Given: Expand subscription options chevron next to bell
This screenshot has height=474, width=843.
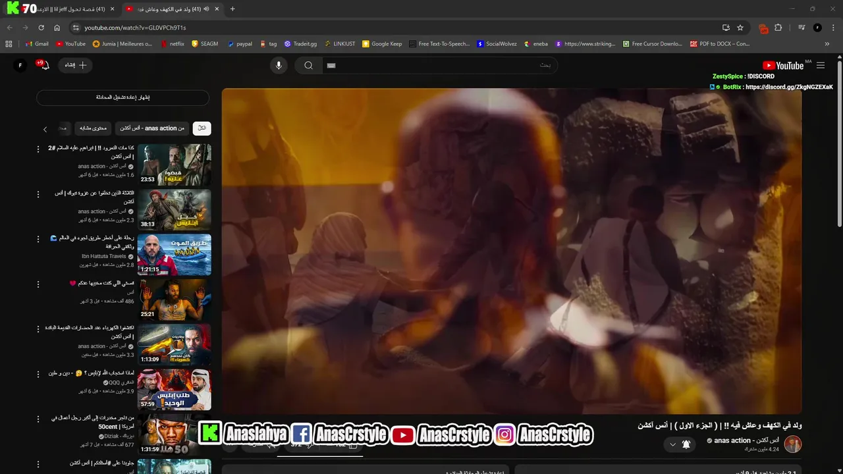Looking at the screenshot, I should coord(672,444).
